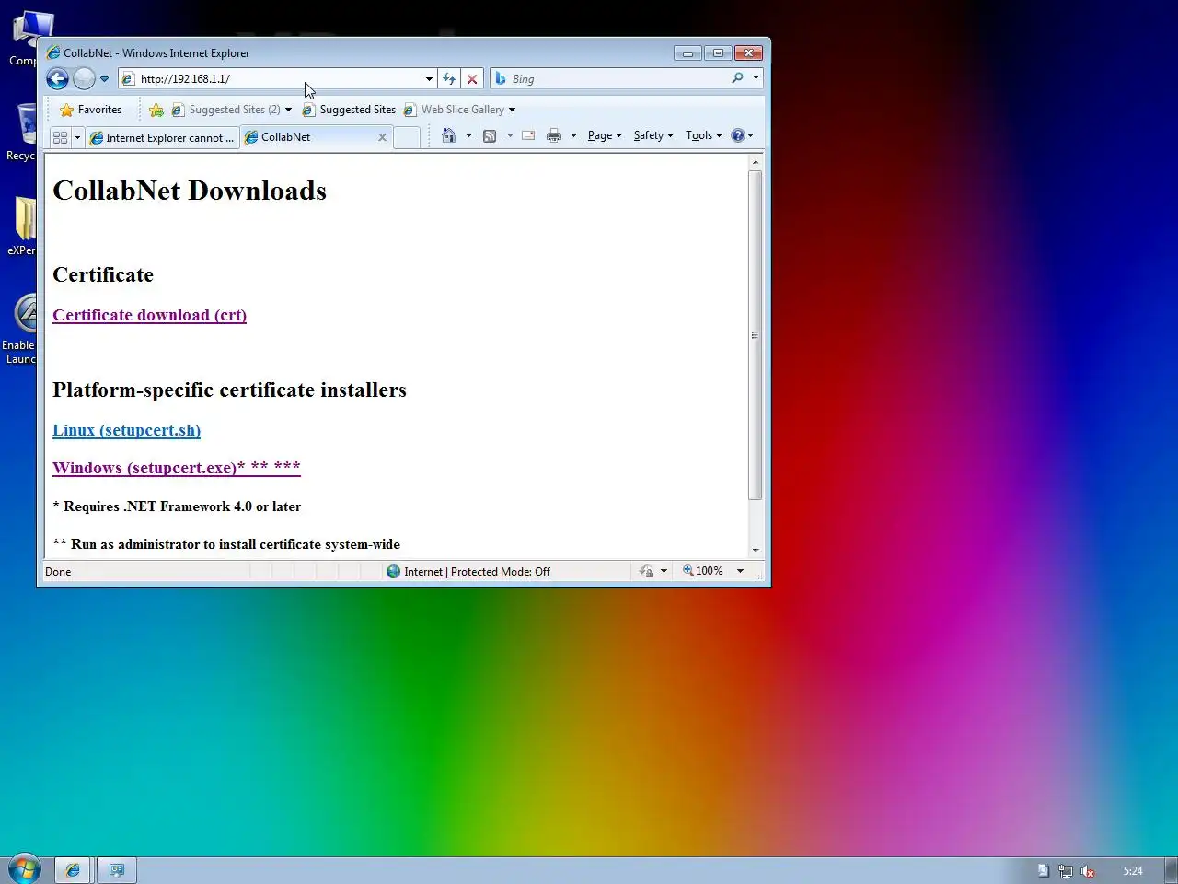This screenshot has height=884, width=1178.
Task: Open the Certificate download (crt) link
Action: point(149,315)
